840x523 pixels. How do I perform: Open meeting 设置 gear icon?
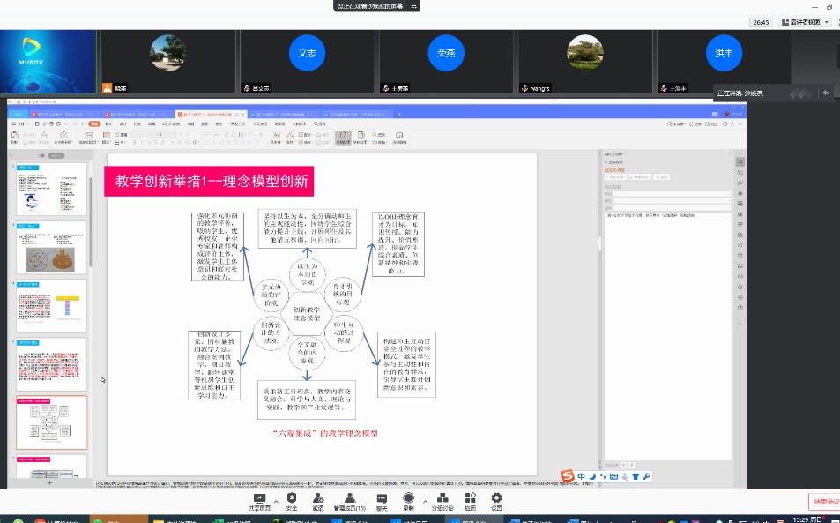click(496, 499)
